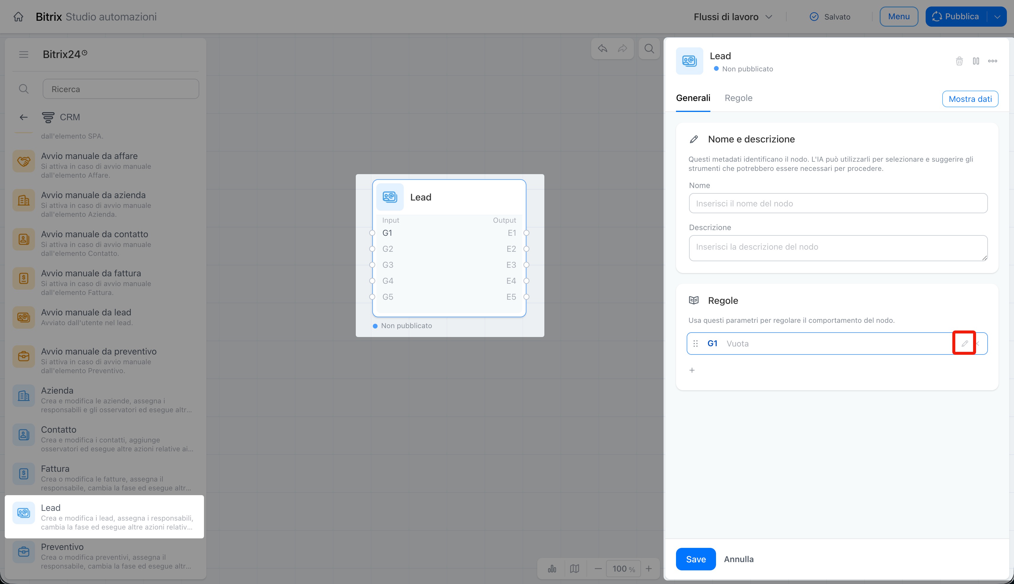The height and width of the screenshot is (584, 1014).
Task: Pause the Lead node
Action: click(x=976, y=61)
